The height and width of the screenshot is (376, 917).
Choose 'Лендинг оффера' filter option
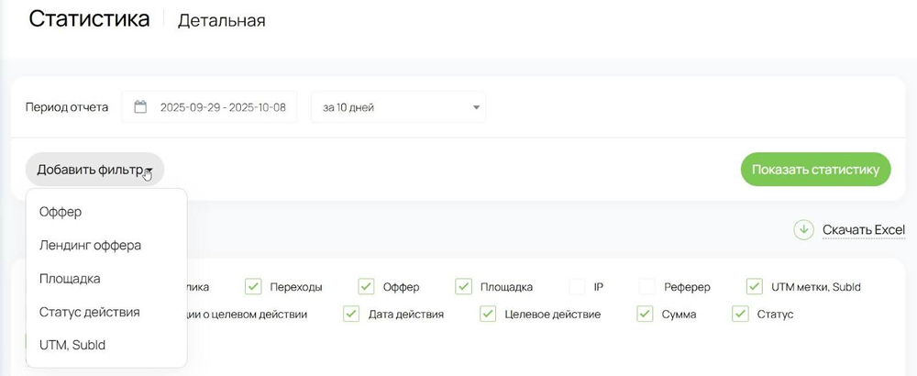click(90, 245)
